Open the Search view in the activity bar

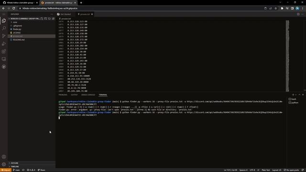pyautogui.click(x=4, y=28)
